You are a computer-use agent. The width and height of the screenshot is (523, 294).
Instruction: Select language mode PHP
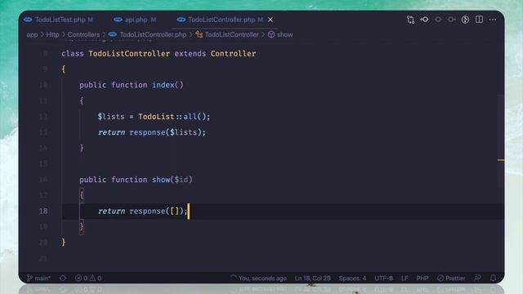point(422,278)
